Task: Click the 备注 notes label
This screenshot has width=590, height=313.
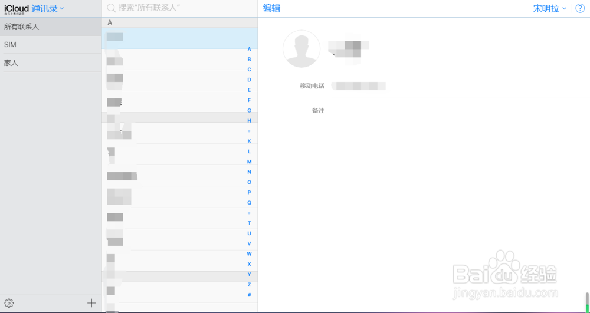Action: [318, 111]
